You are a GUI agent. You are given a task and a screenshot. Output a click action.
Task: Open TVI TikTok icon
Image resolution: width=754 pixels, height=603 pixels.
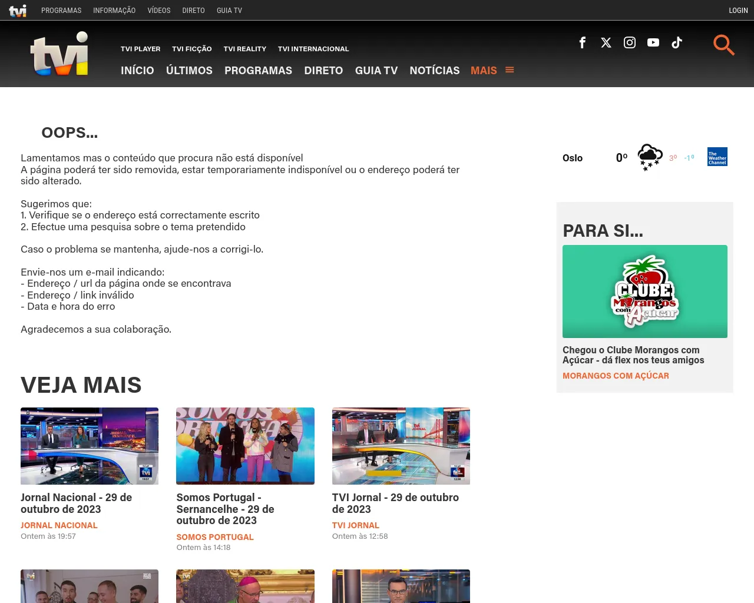click(677, 42)
